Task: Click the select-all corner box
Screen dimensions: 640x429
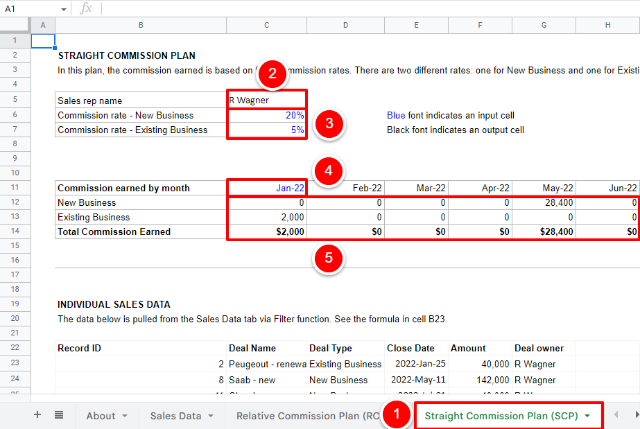Action: pyautogui.click(x=15, y=25)
